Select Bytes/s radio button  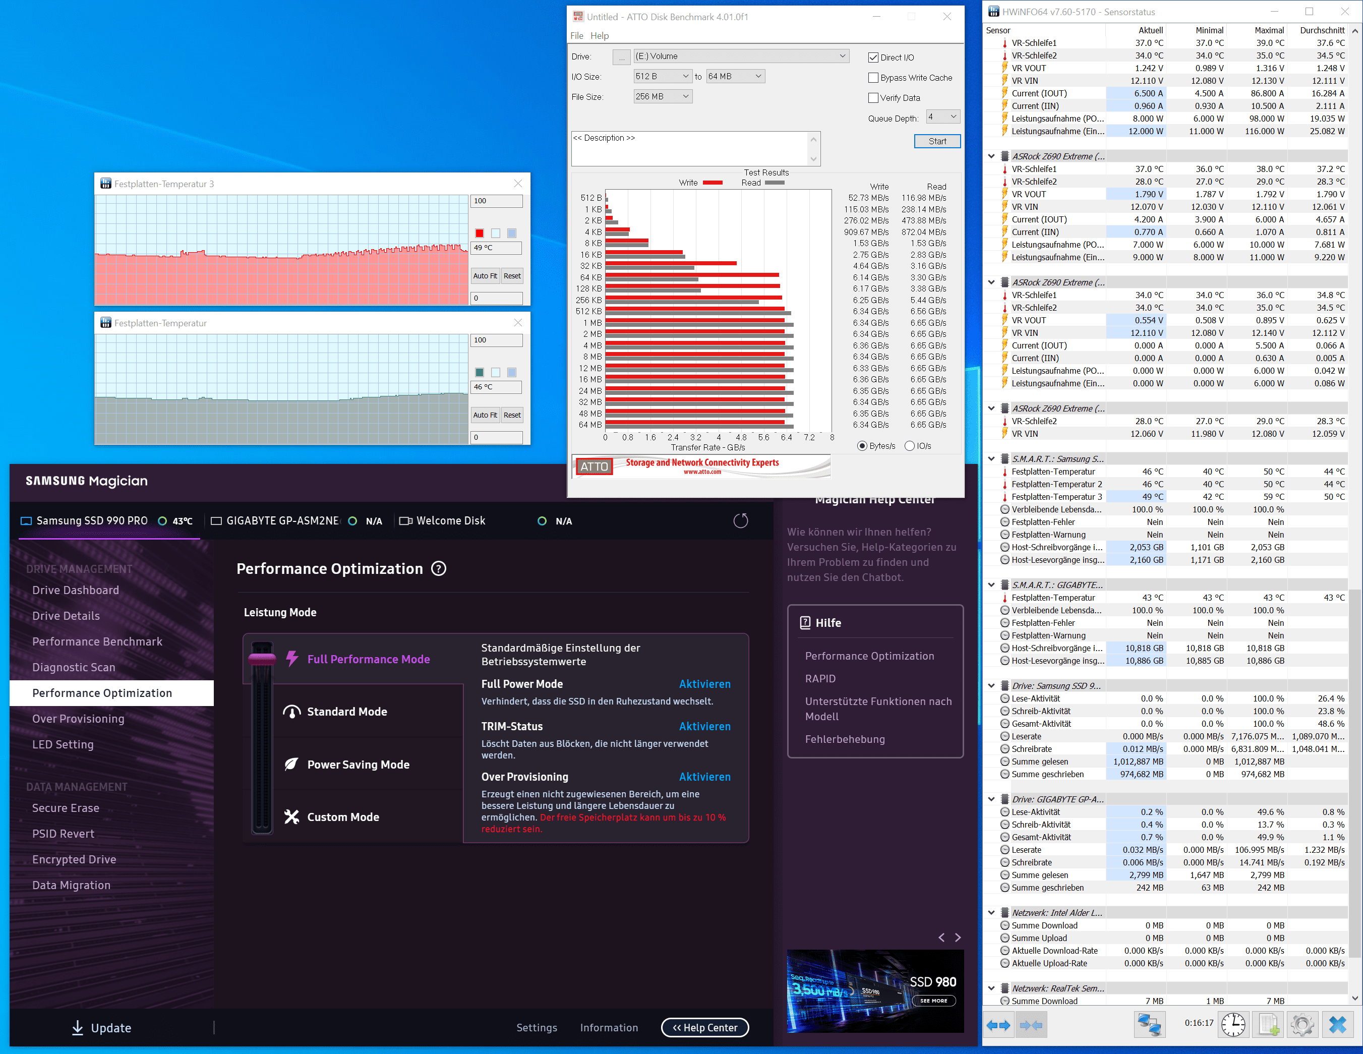[x=862, y=446]
